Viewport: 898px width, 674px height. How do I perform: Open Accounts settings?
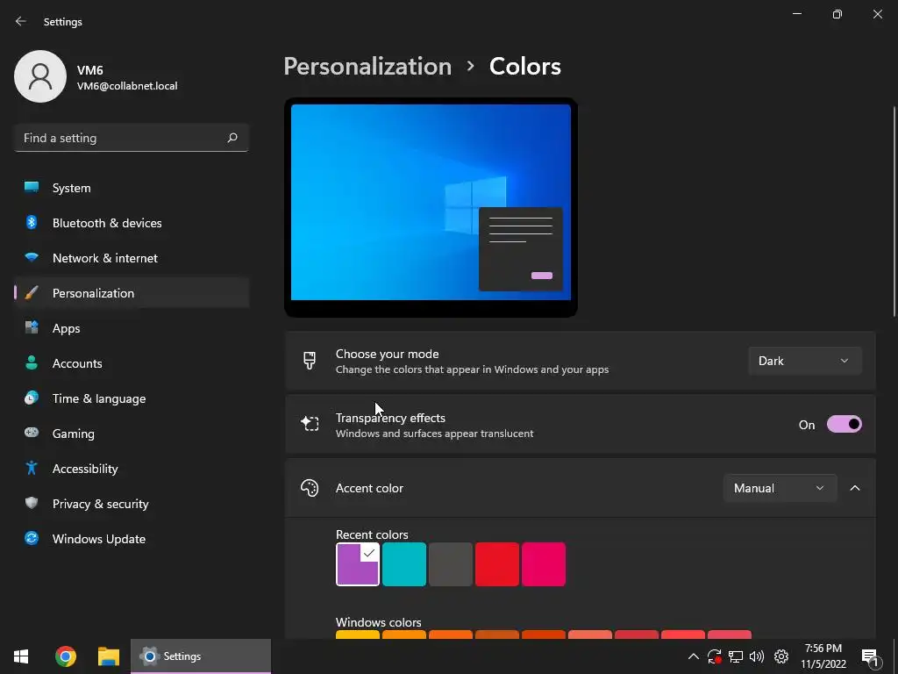click(132, 362)
